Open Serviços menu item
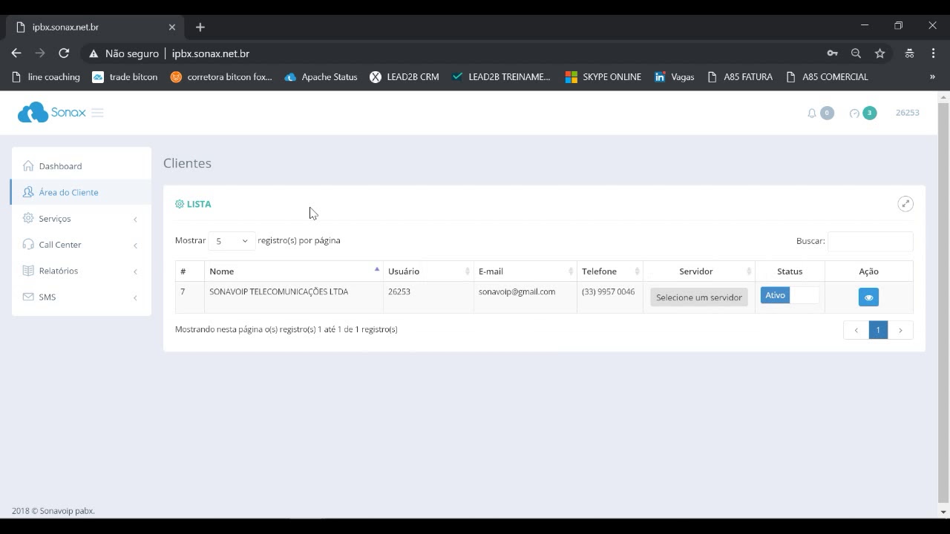Screen dimensions: 950x534 [81, 219]
